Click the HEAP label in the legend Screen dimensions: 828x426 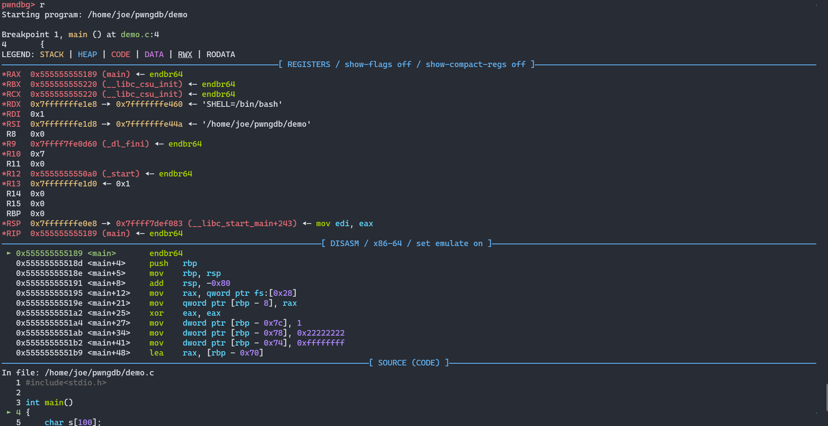click(x=87, y=54)
